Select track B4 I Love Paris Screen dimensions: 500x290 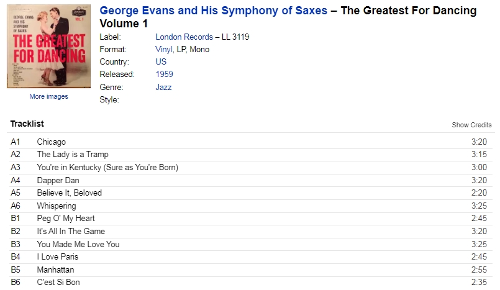(x=250, y=257)
